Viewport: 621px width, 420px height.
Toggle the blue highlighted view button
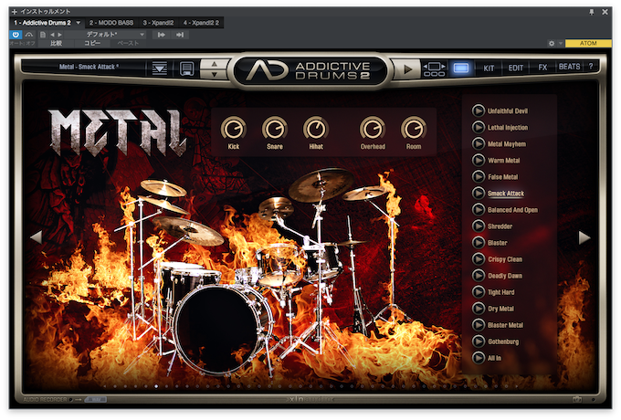[x=461, y=68]
